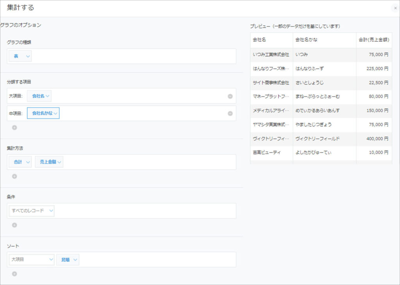400x285 pixels.
Task: Click the よしたかびゅーてぃ kana cell
Action: tap(325, 152)
